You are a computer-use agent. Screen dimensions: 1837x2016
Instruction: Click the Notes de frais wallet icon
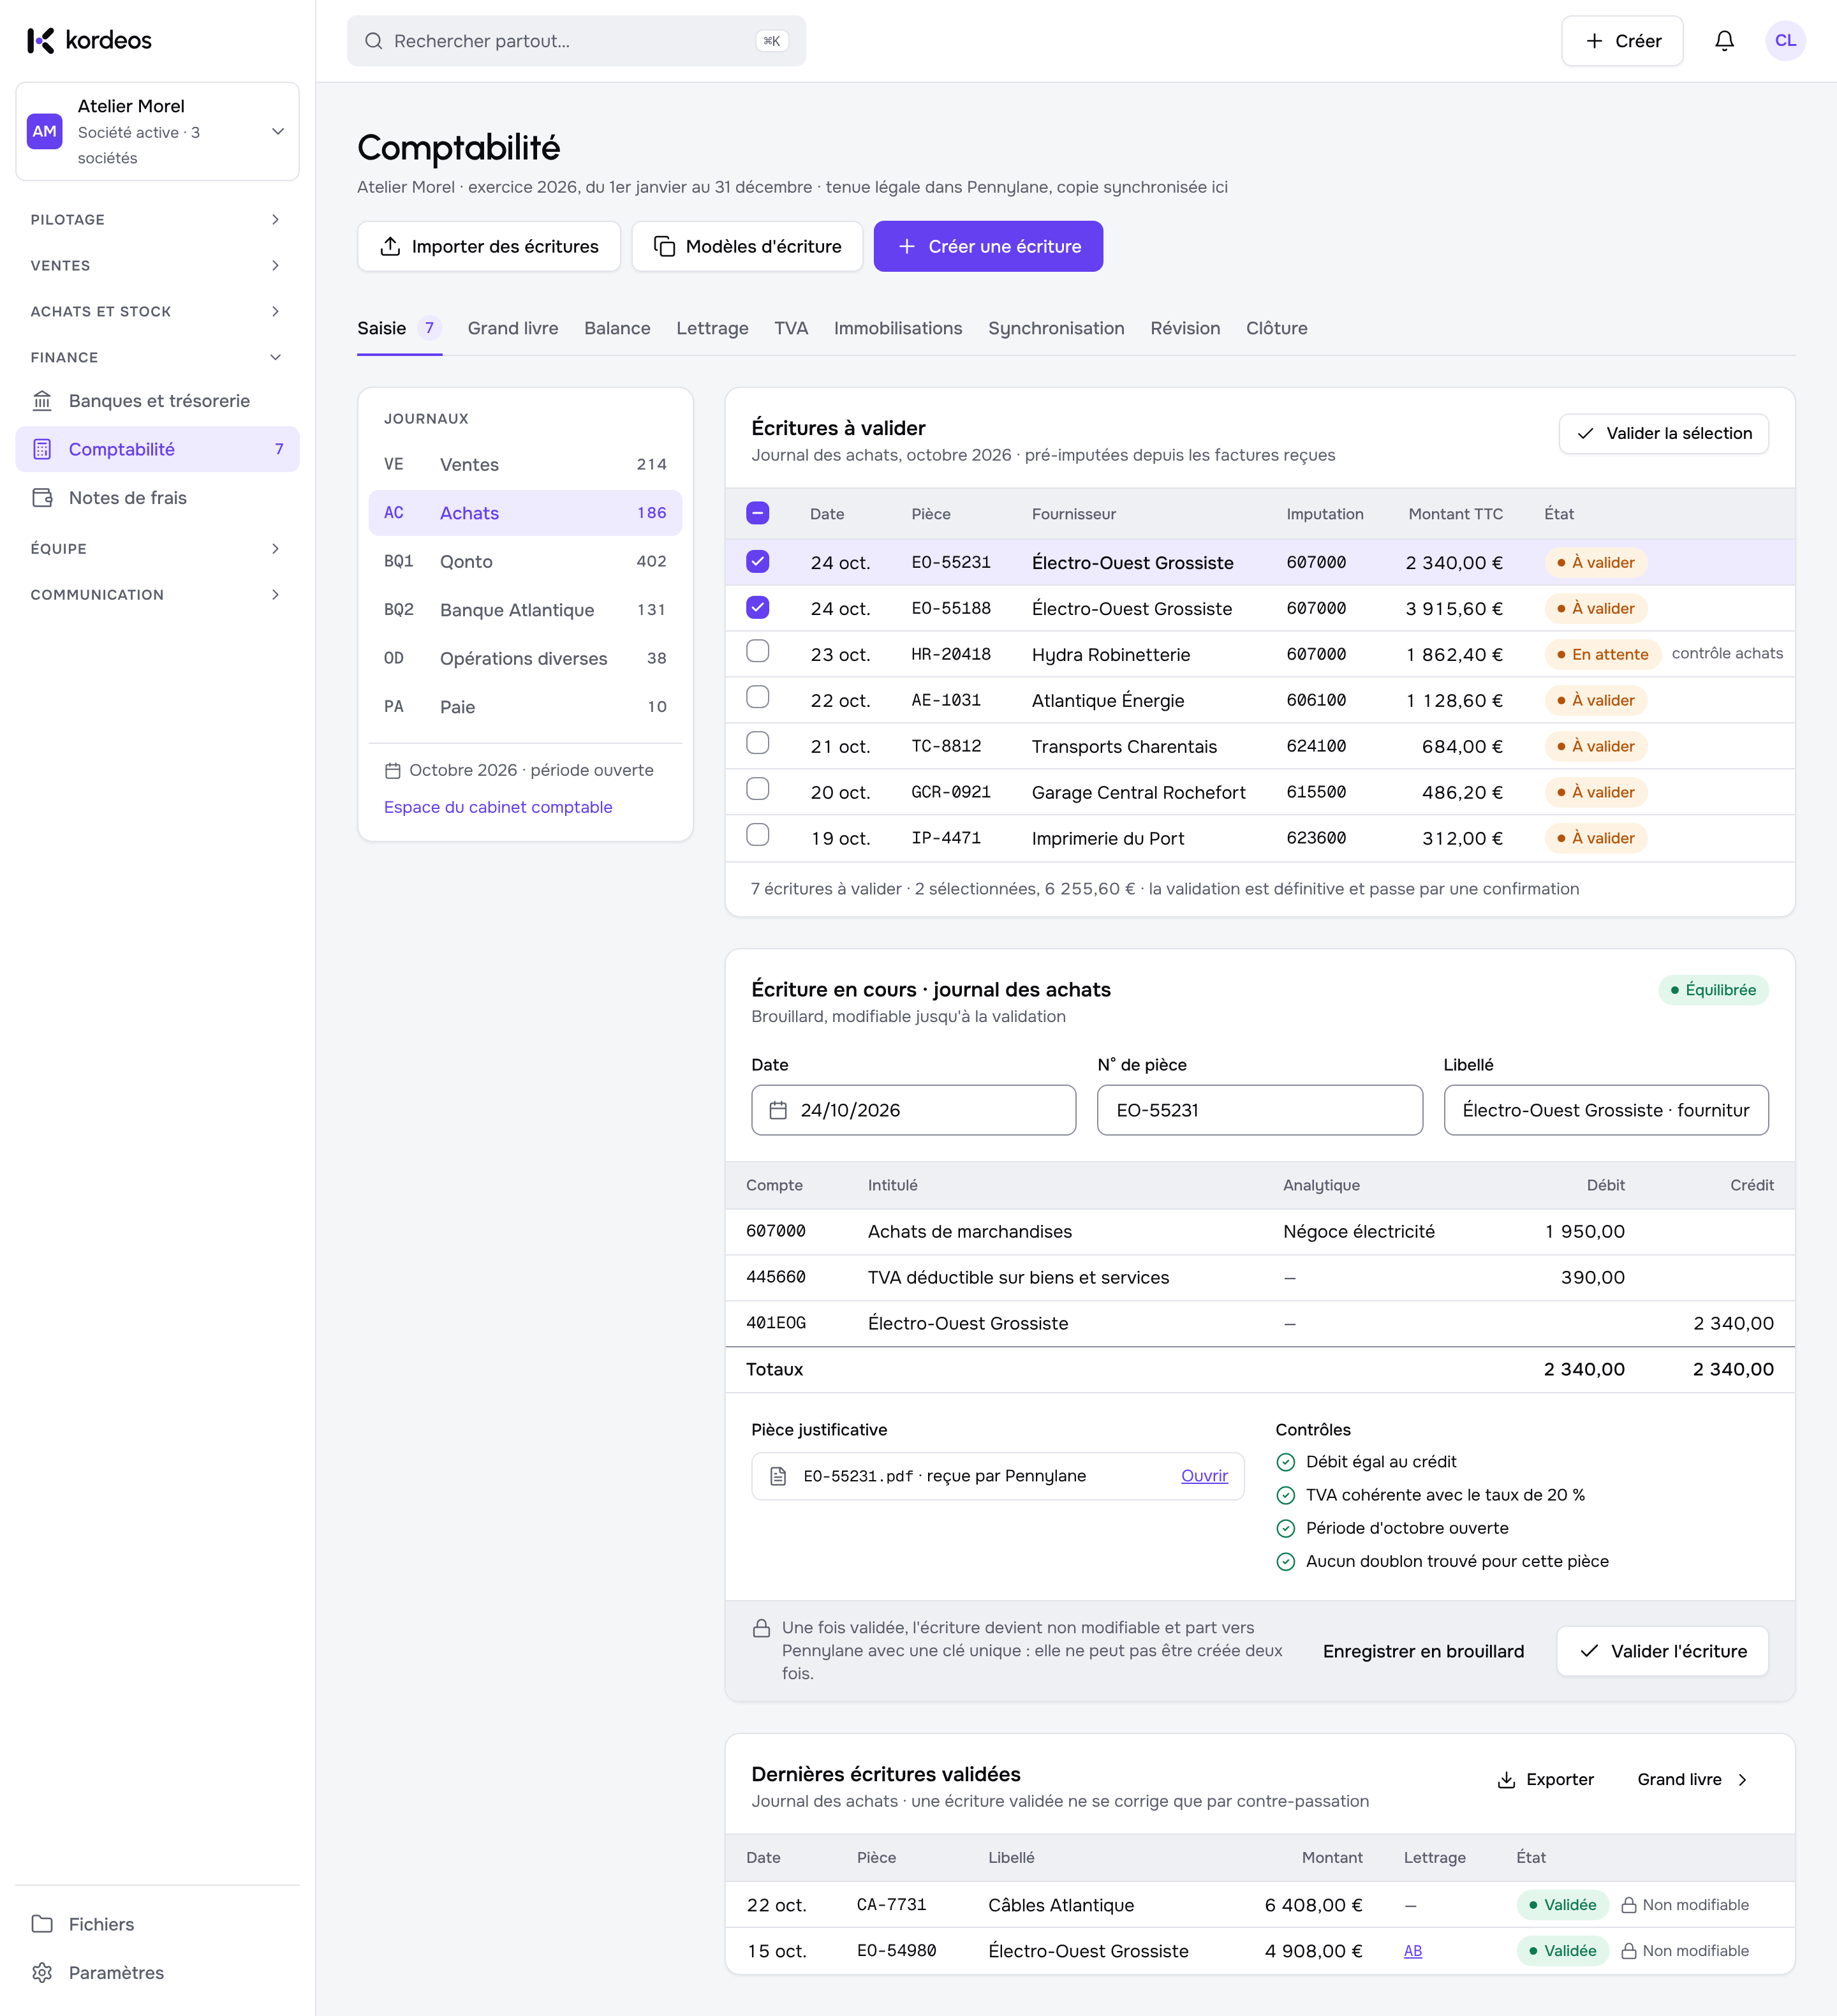click(42, 498)
